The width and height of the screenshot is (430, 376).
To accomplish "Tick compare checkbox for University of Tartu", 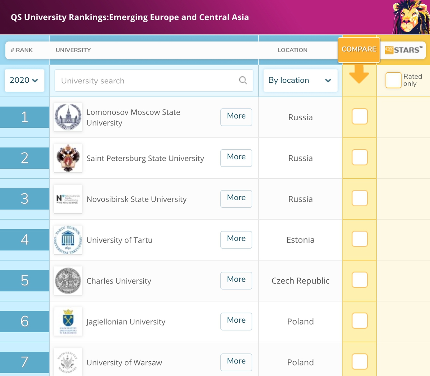I will pyautogui.click(x=360, y=239).
